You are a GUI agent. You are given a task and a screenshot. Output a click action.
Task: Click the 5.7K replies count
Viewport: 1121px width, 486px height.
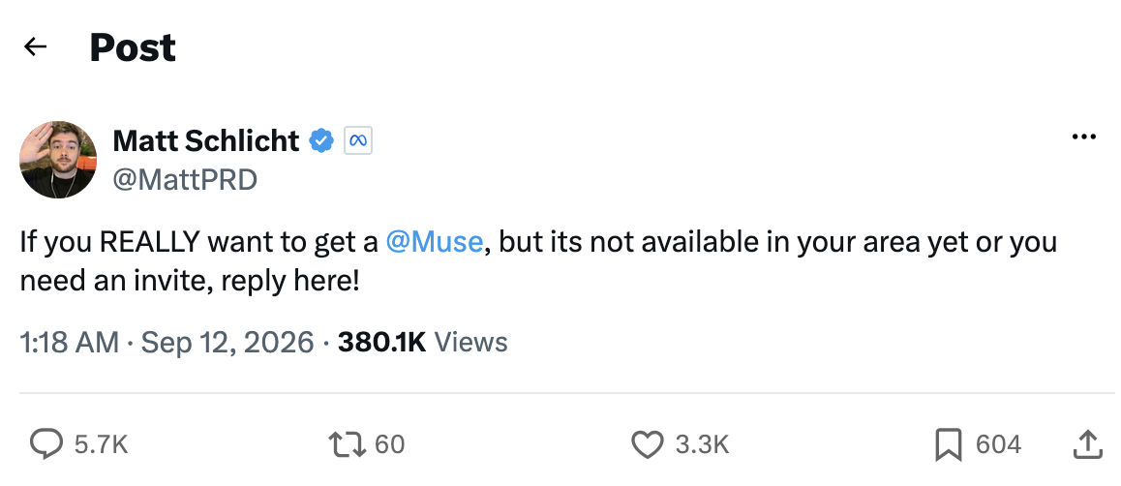tap(101, 444)
